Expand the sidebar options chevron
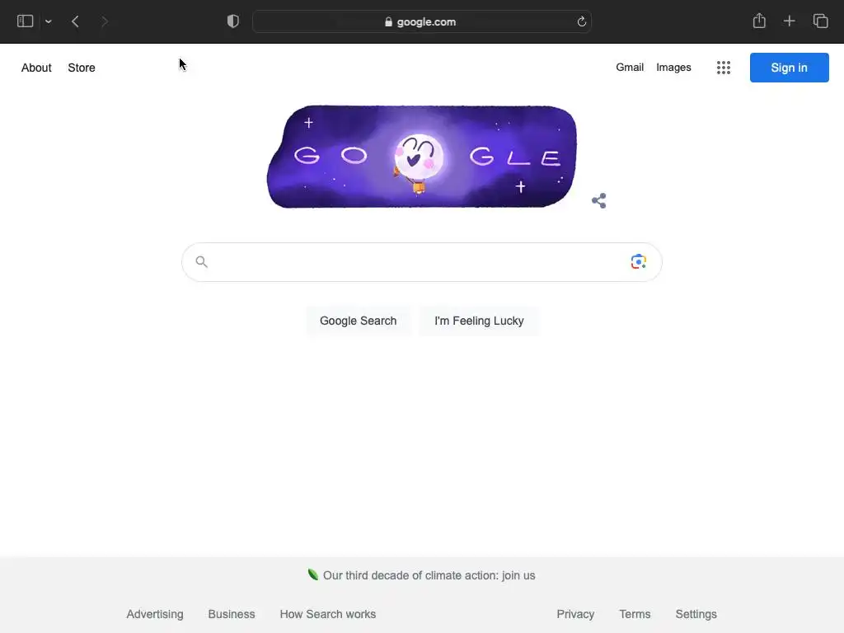Screen dimensions: 844x633 [x=49, y=21]
